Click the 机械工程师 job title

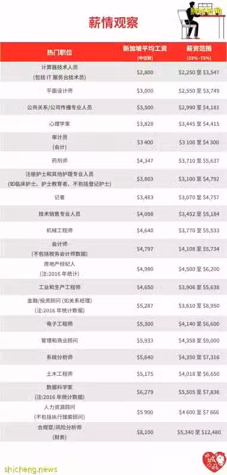click(59, 230)
